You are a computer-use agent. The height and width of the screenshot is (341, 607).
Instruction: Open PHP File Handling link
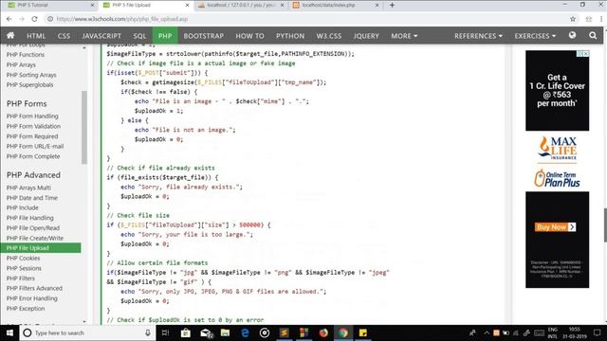(29, 218)
